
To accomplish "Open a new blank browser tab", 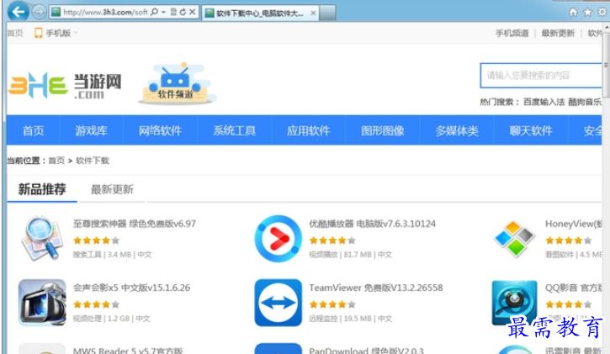I will [x=327, y=13].
